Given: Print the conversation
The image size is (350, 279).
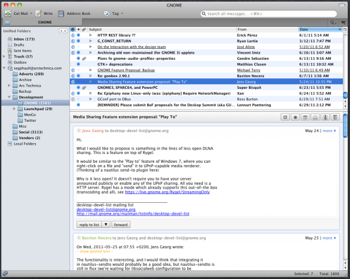Looking at the screenshot, I should 315,117.
